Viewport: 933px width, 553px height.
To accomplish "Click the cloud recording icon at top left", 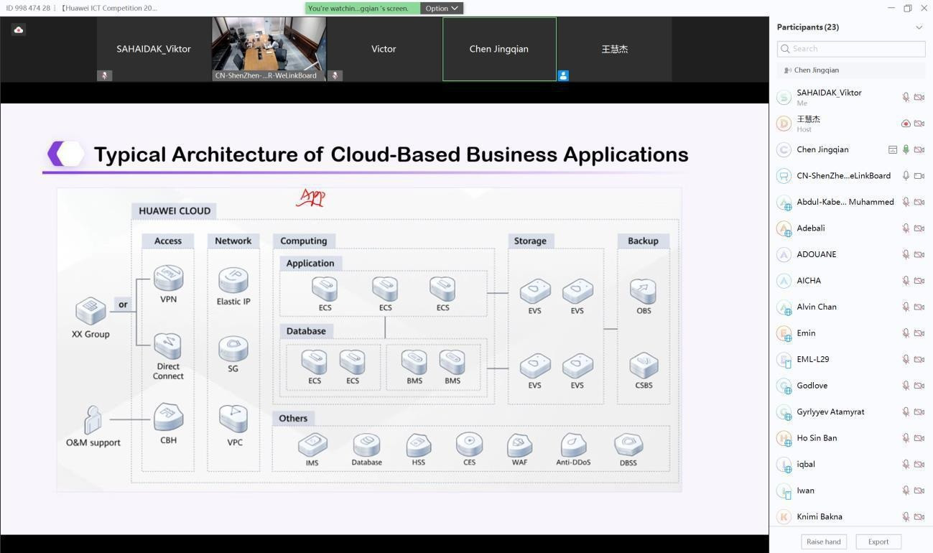I will [x=19, y=29].
